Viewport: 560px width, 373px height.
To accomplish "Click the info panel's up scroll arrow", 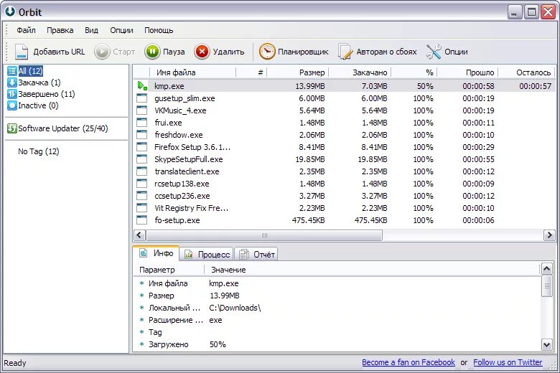I will click(547, 268).
